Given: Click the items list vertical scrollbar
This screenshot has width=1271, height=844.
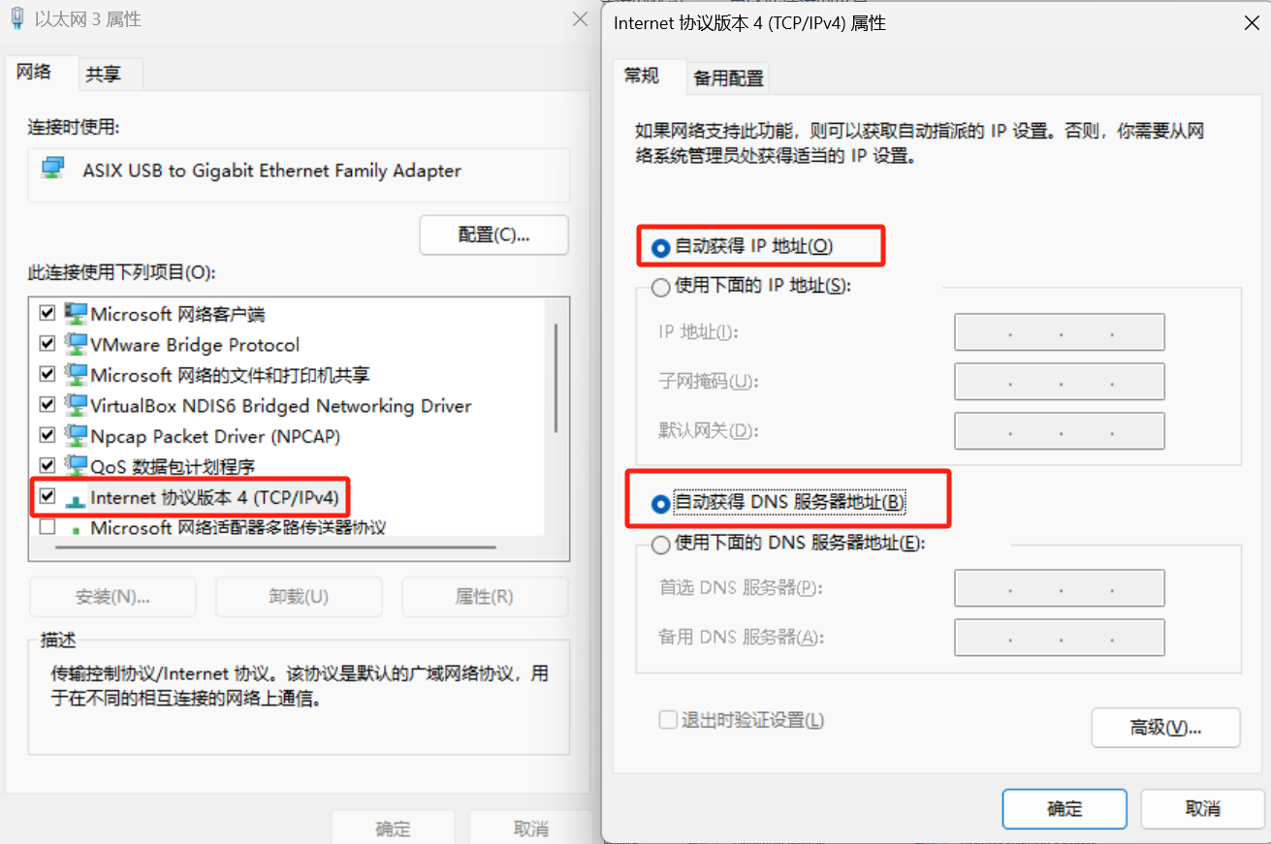Looking at the screenshot, I should [x=556, y=378].
